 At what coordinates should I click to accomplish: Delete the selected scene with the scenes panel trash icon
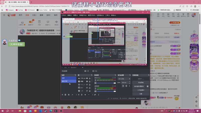click(65, 95)
